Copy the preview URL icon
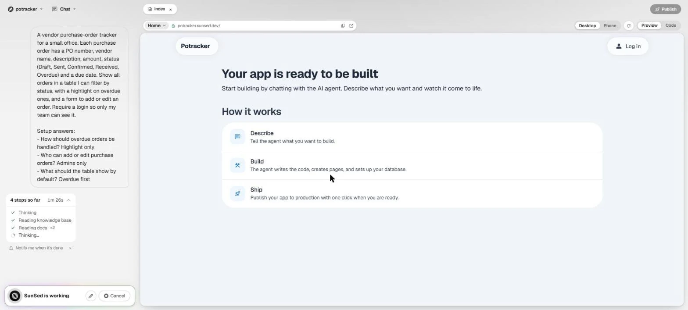The height and width of the screenshot is (310, 688). (343, 25)
